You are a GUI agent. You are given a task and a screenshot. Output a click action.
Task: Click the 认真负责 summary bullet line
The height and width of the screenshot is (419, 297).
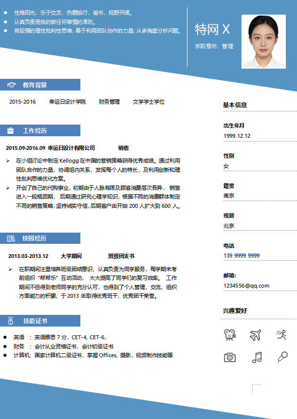(x=56, y=22)
